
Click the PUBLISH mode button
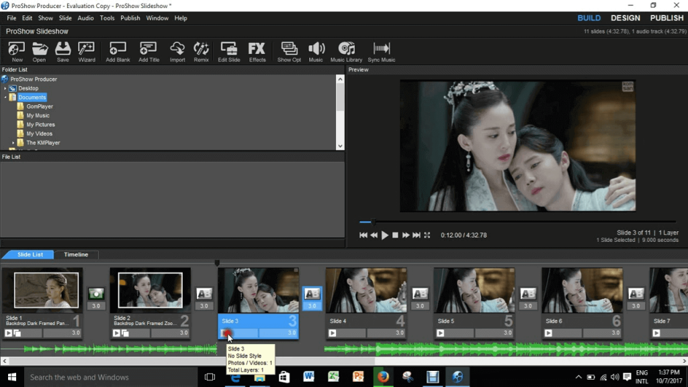coord(666,18)
